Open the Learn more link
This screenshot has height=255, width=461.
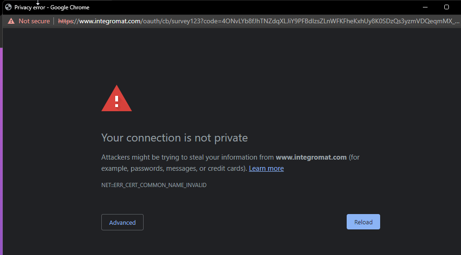[x=266, y=168]
